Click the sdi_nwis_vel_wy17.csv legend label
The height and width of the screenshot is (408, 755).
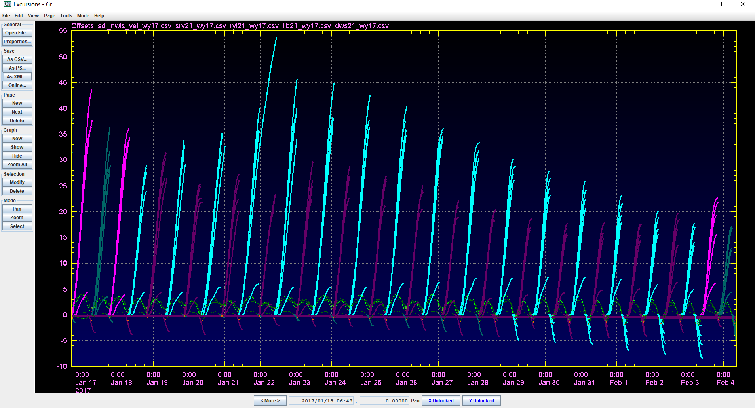coord(135,26)
